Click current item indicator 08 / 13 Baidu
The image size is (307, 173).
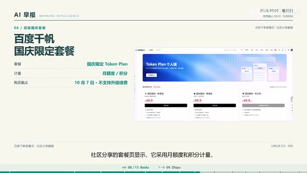tap(135, 167)
